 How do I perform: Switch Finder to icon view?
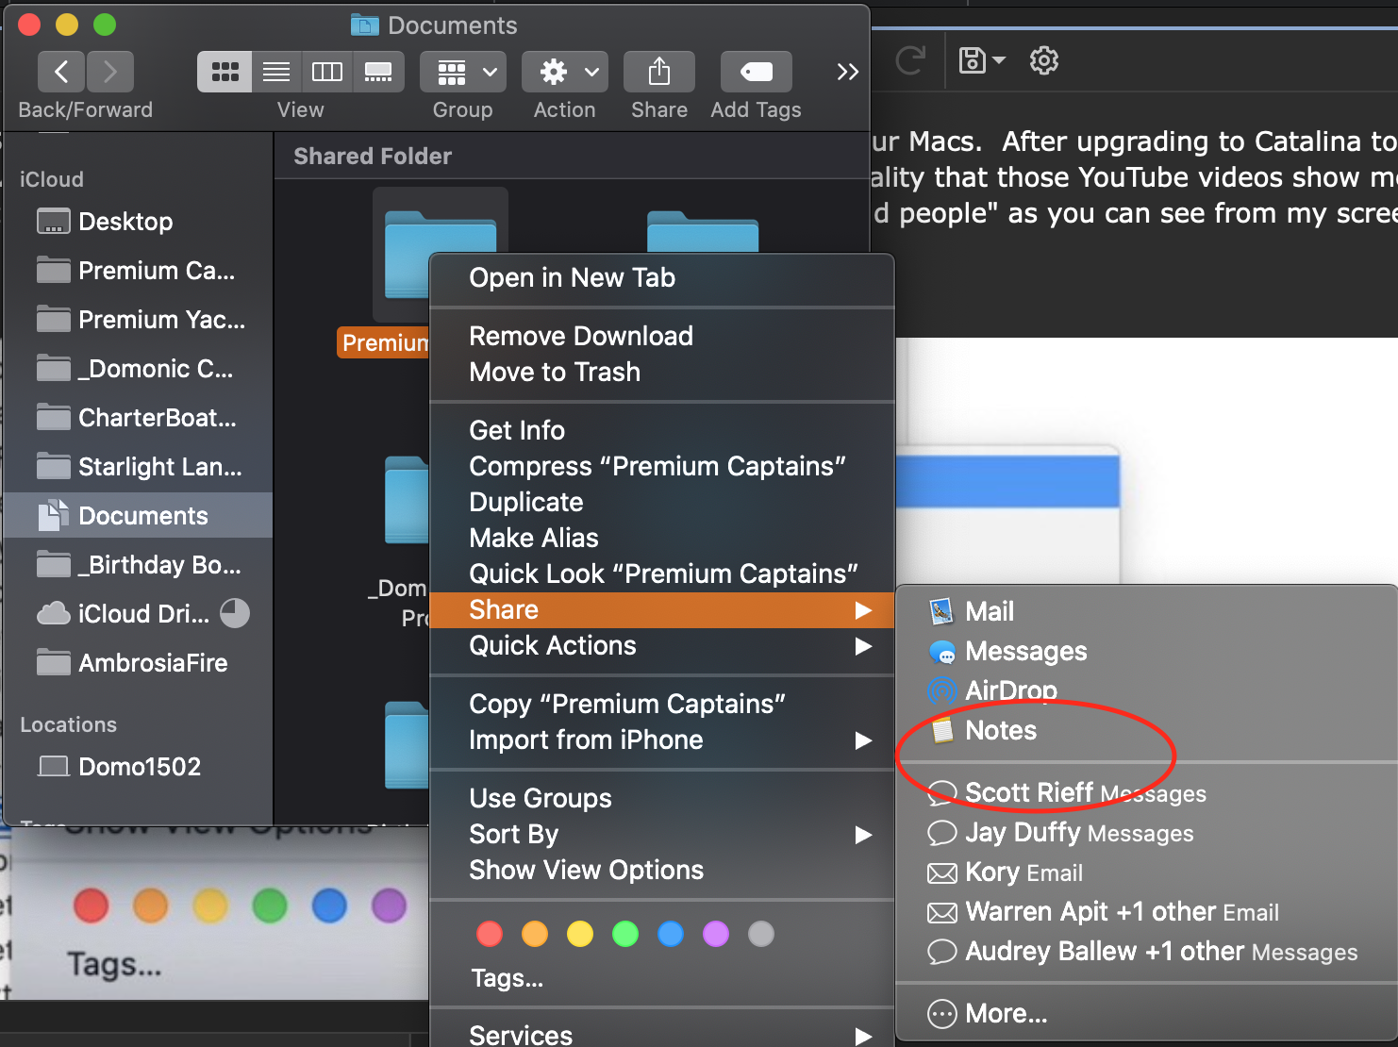[225, 72]
